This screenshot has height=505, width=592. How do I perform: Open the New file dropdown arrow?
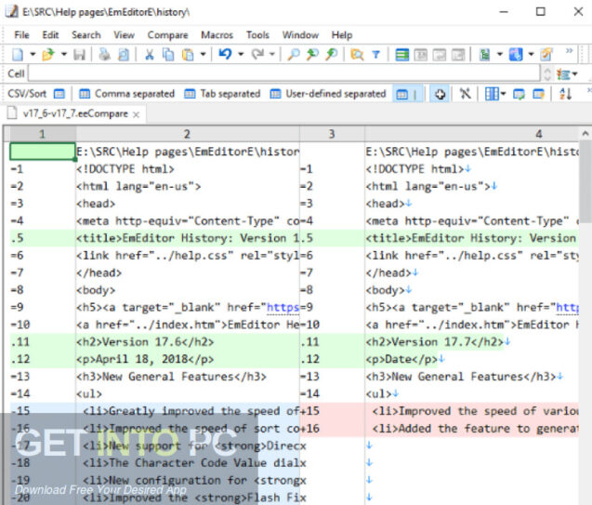(x=33, y=54)
